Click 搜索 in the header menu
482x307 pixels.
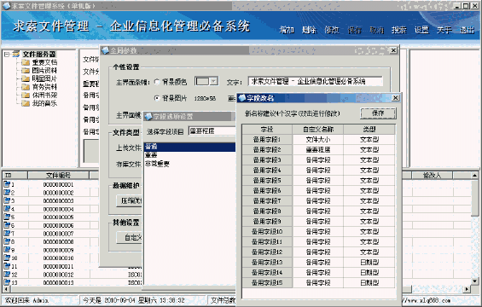tap(398, 30)
